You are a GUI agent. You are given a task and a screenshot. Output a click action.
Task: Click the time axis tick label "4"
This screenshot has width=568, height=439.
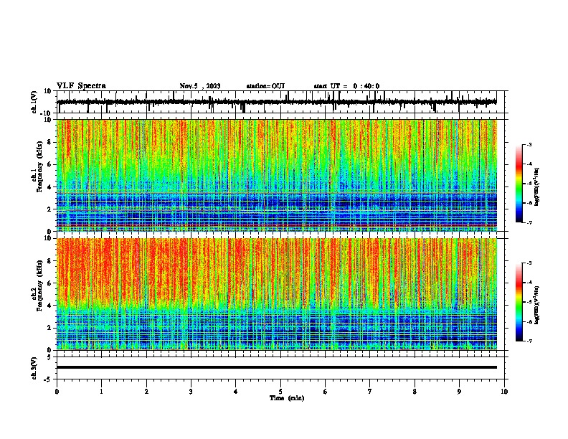click(x=236, y=392)
